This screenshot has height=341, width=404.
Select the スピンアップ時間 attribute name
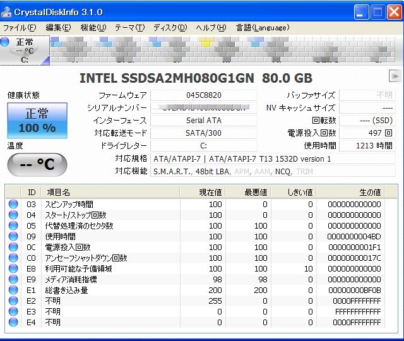tap(69, 205)
